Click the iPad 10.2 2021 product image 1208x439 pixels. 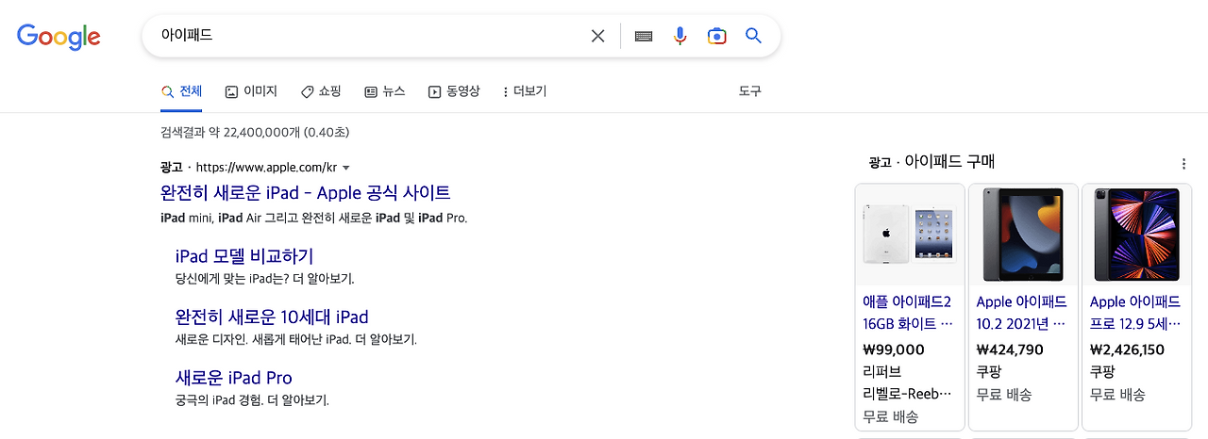click(x=1023, y=235)
